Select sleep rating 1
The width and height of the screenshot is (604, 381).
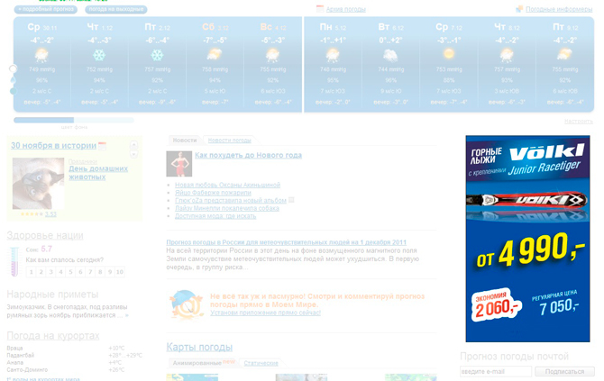(31, 271)
